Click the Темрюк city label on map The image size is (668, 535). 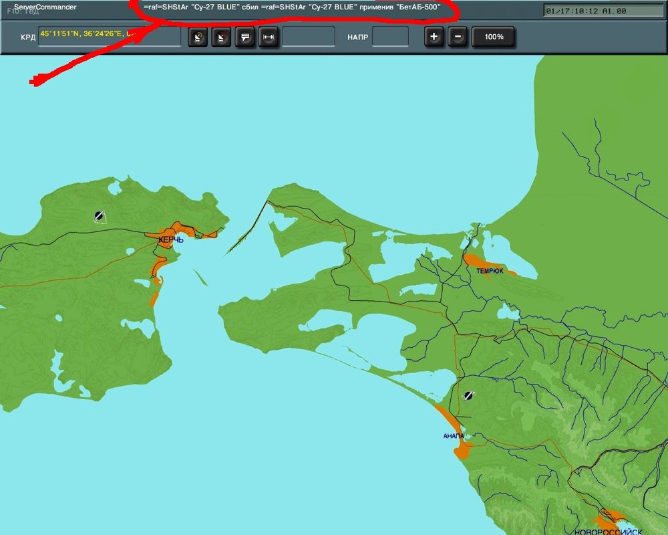click(490, 271)
